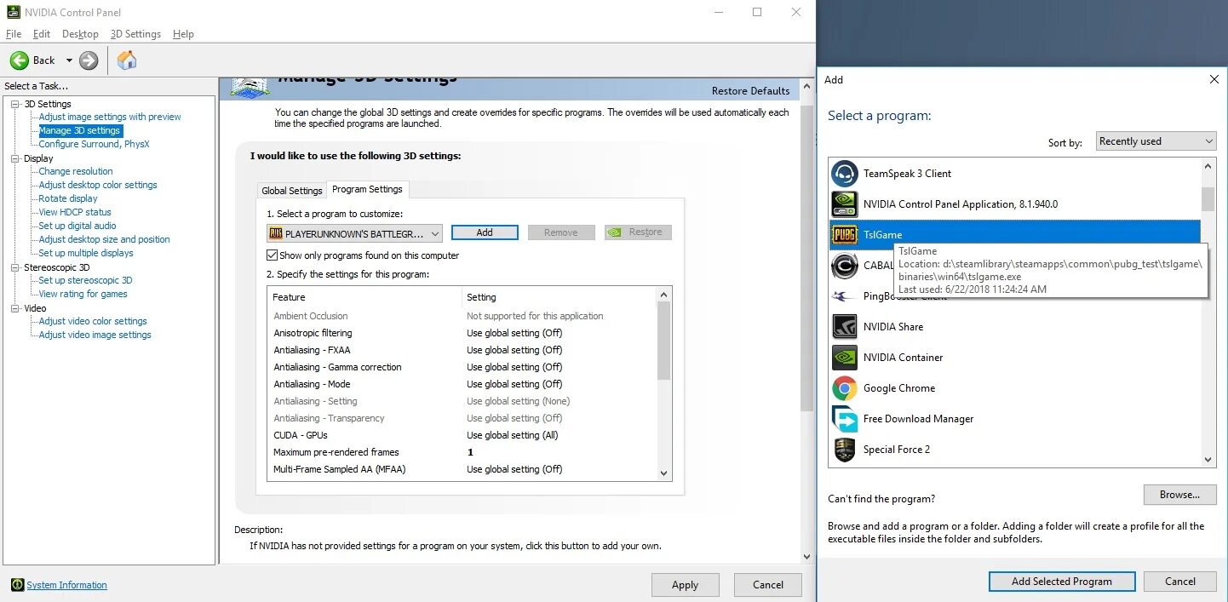Collapse the Display tree node

coord(14,158)
